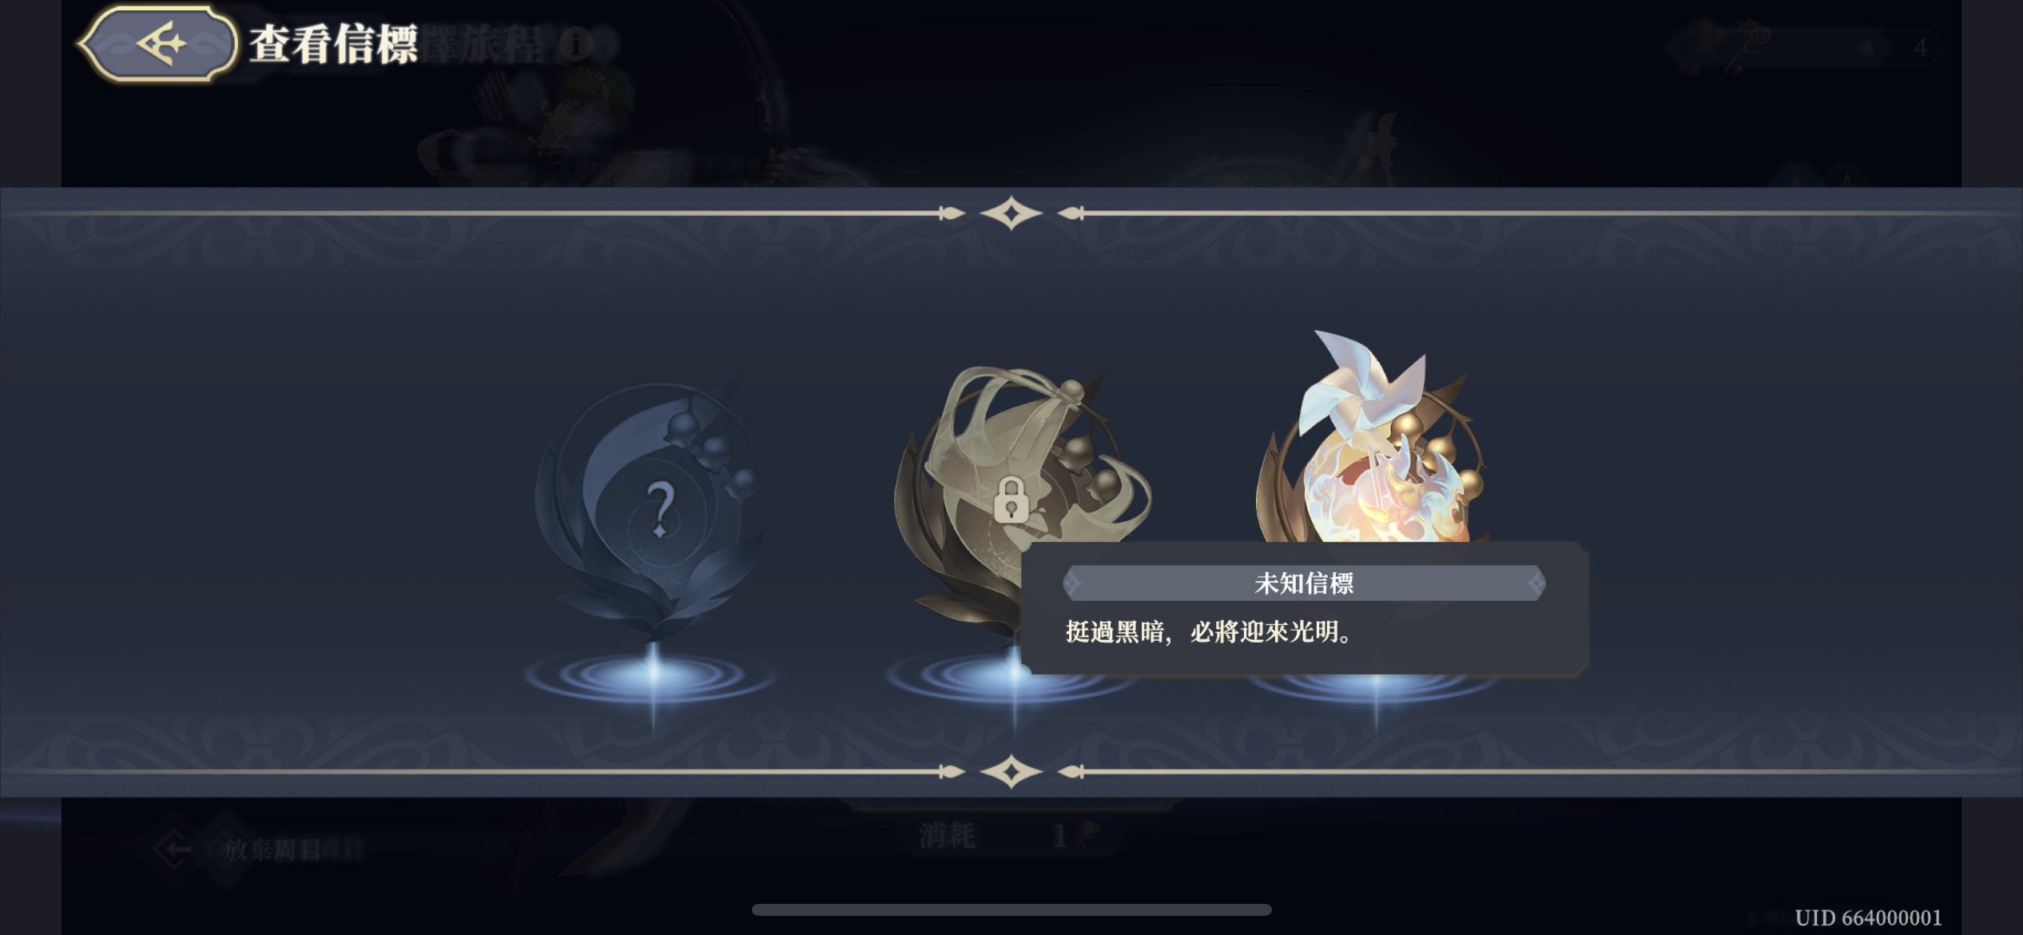Viewport: 2023px width, 935px height.
Task: Tap the key count number 4
Action: click(1921, 48)
